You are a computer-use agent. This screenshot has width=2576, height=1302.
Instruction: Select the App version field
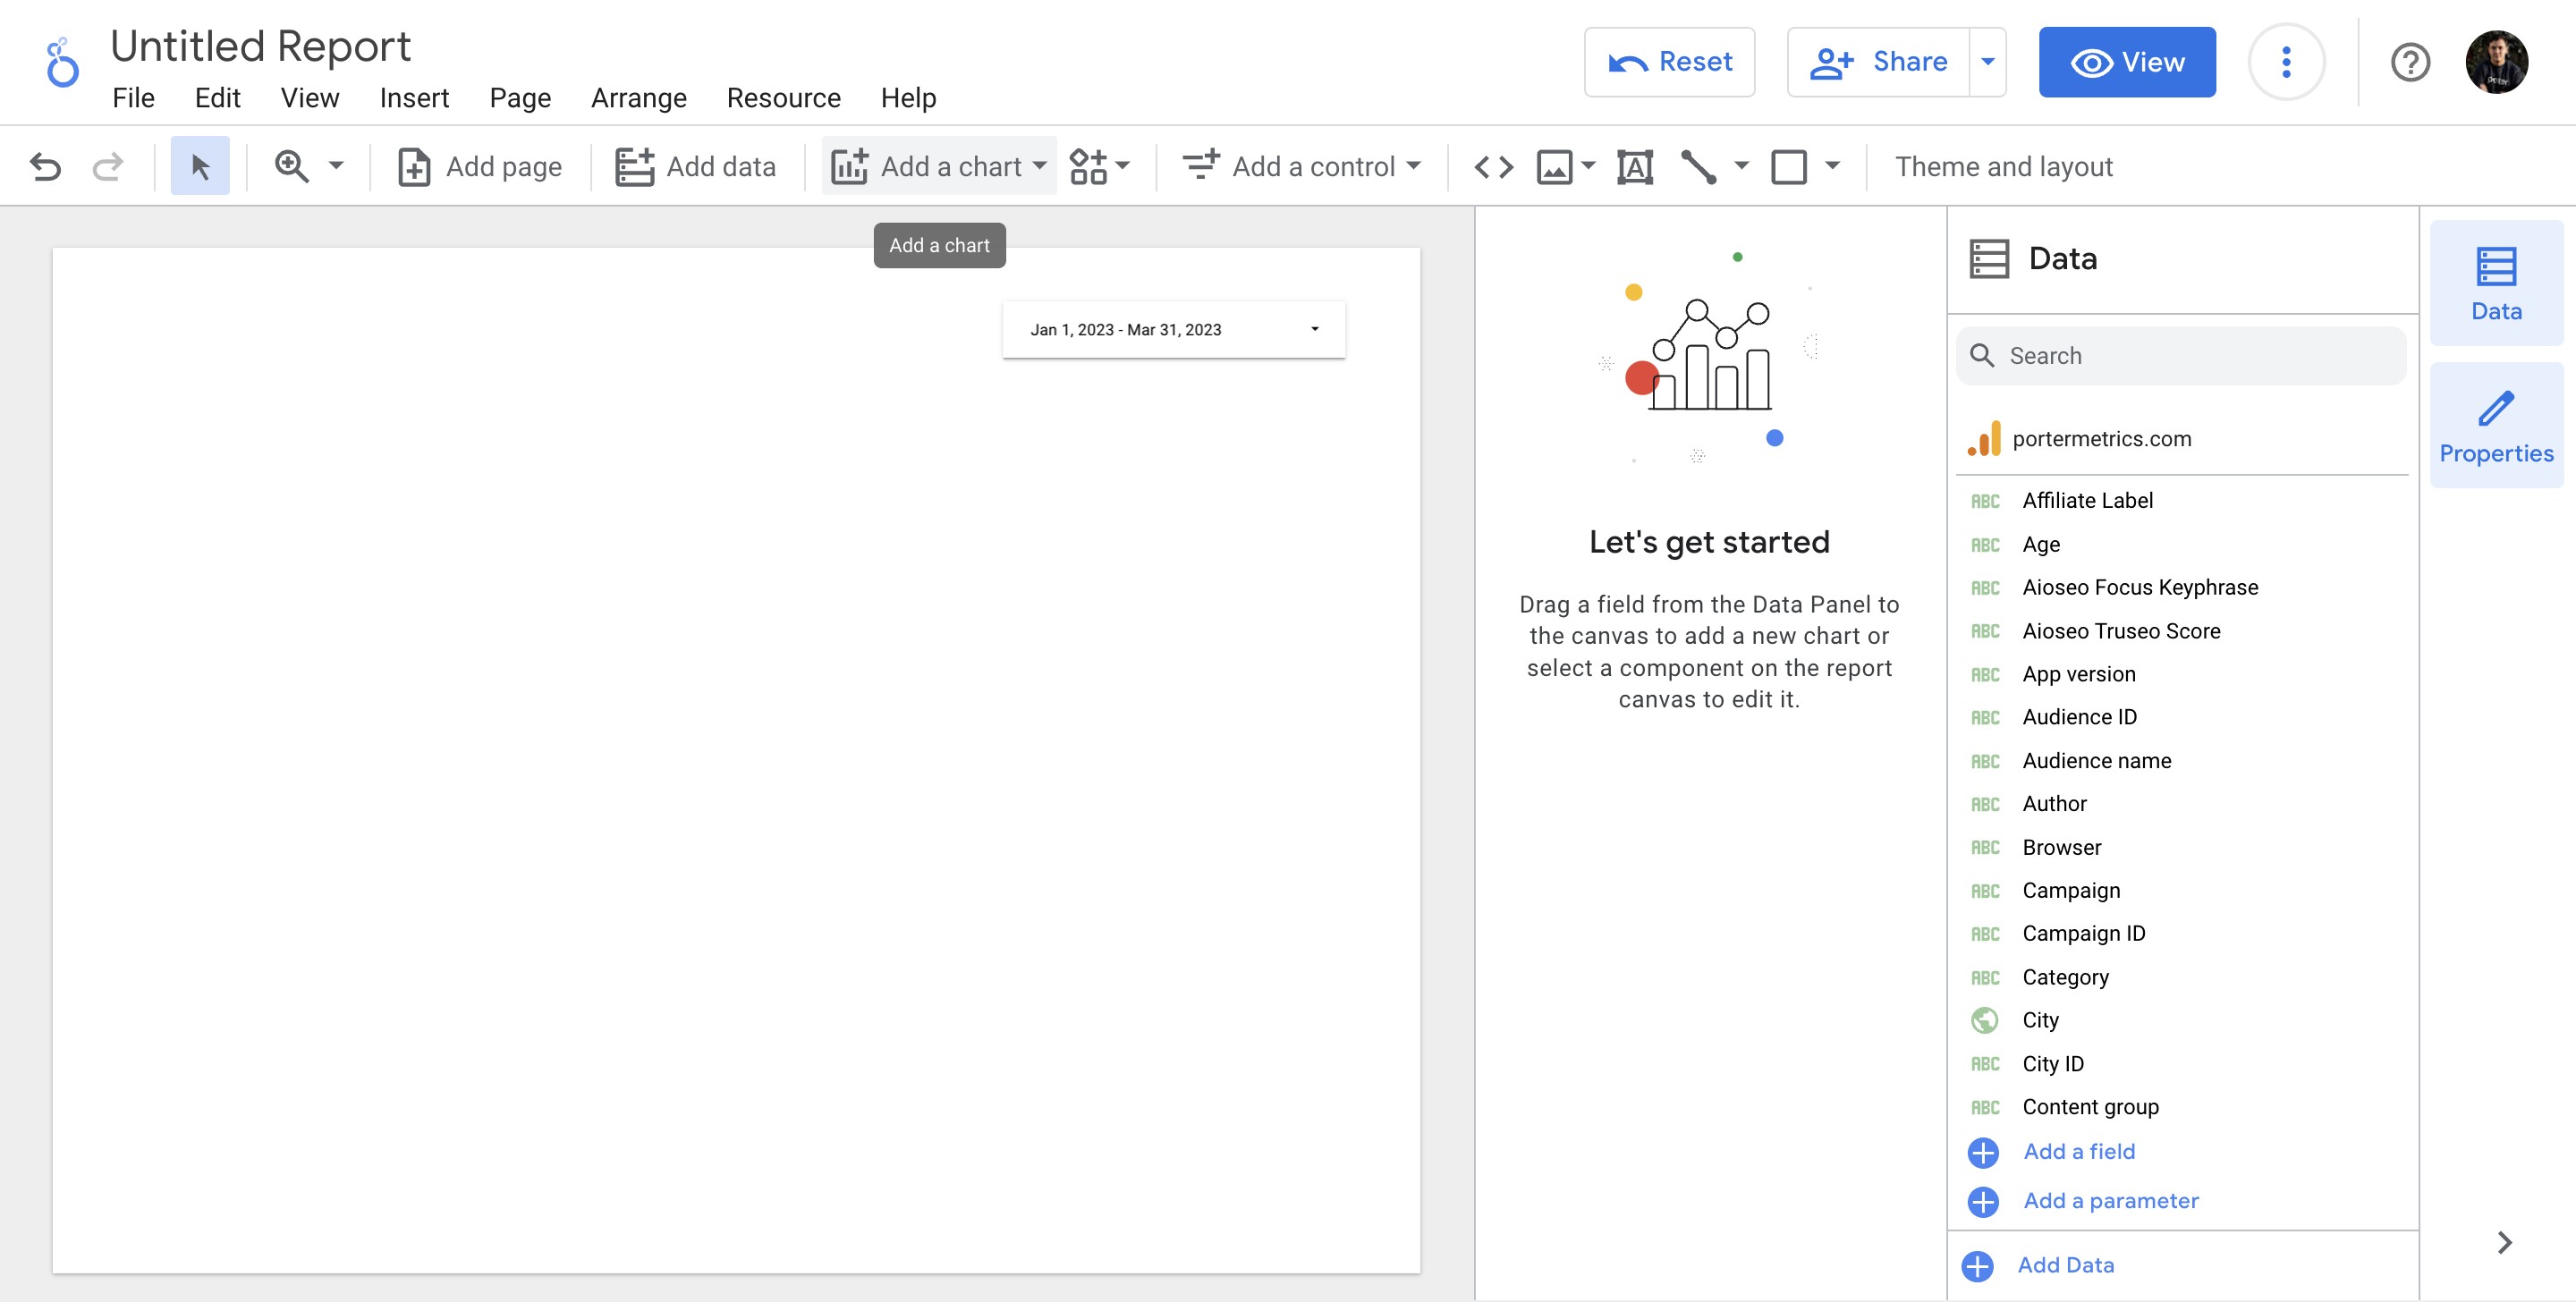point(2078,674)
